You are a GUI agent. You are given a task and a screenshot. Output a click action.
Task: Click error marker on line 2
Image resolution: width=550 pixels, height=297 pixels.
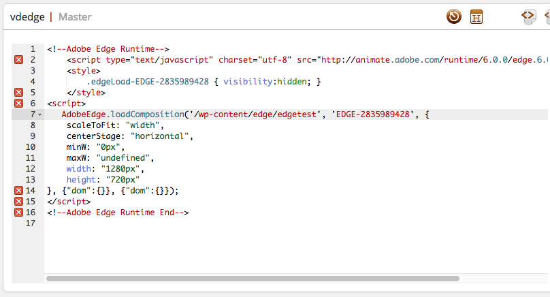[18, 60]
